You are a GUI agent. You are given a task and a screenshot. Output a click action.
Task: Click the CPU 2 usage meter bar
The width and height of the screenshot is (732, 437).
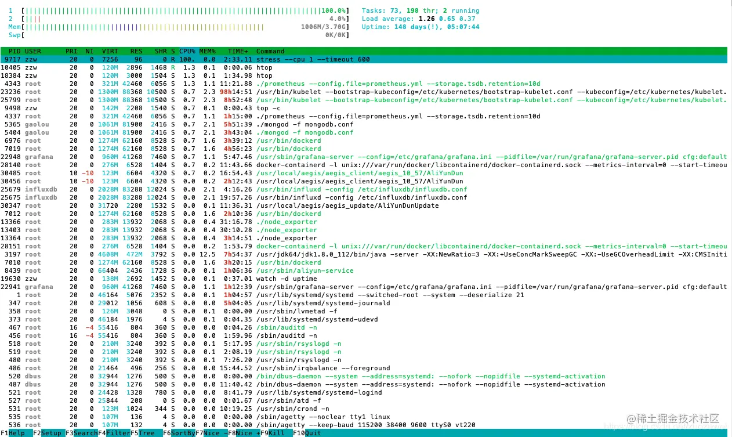[187, 19]
